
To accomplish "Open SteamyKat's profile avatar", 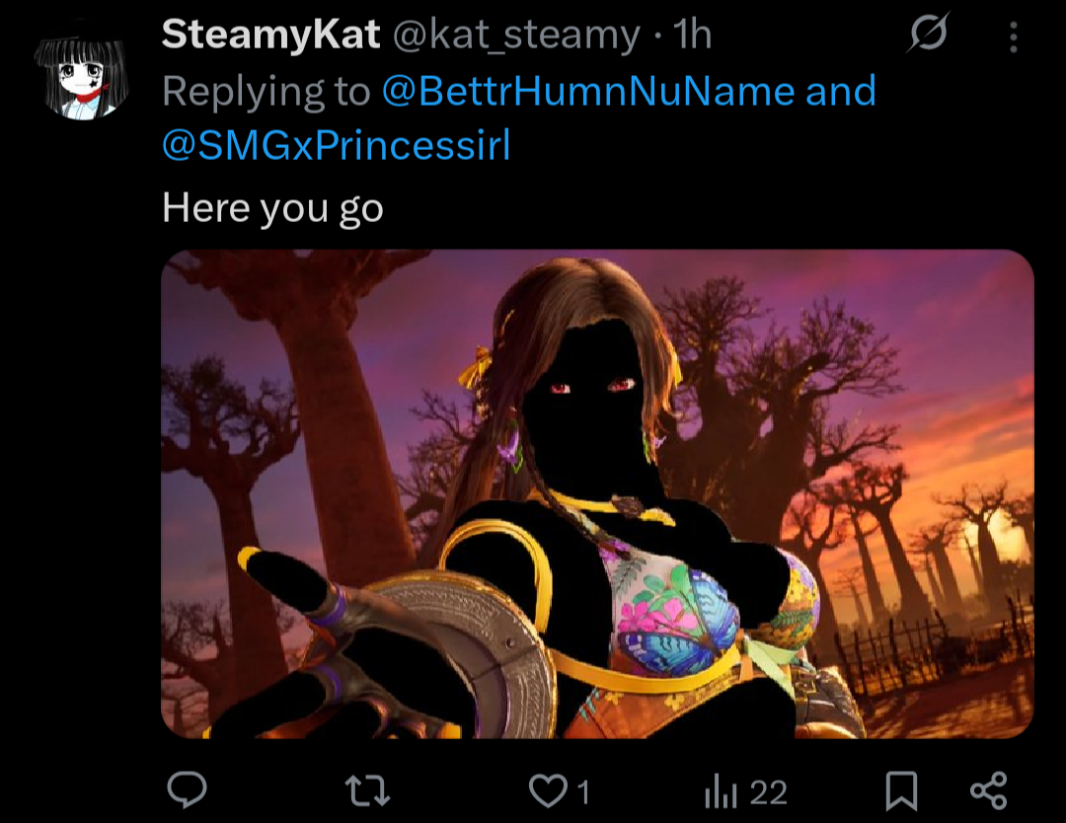I will tap(82, 76).
